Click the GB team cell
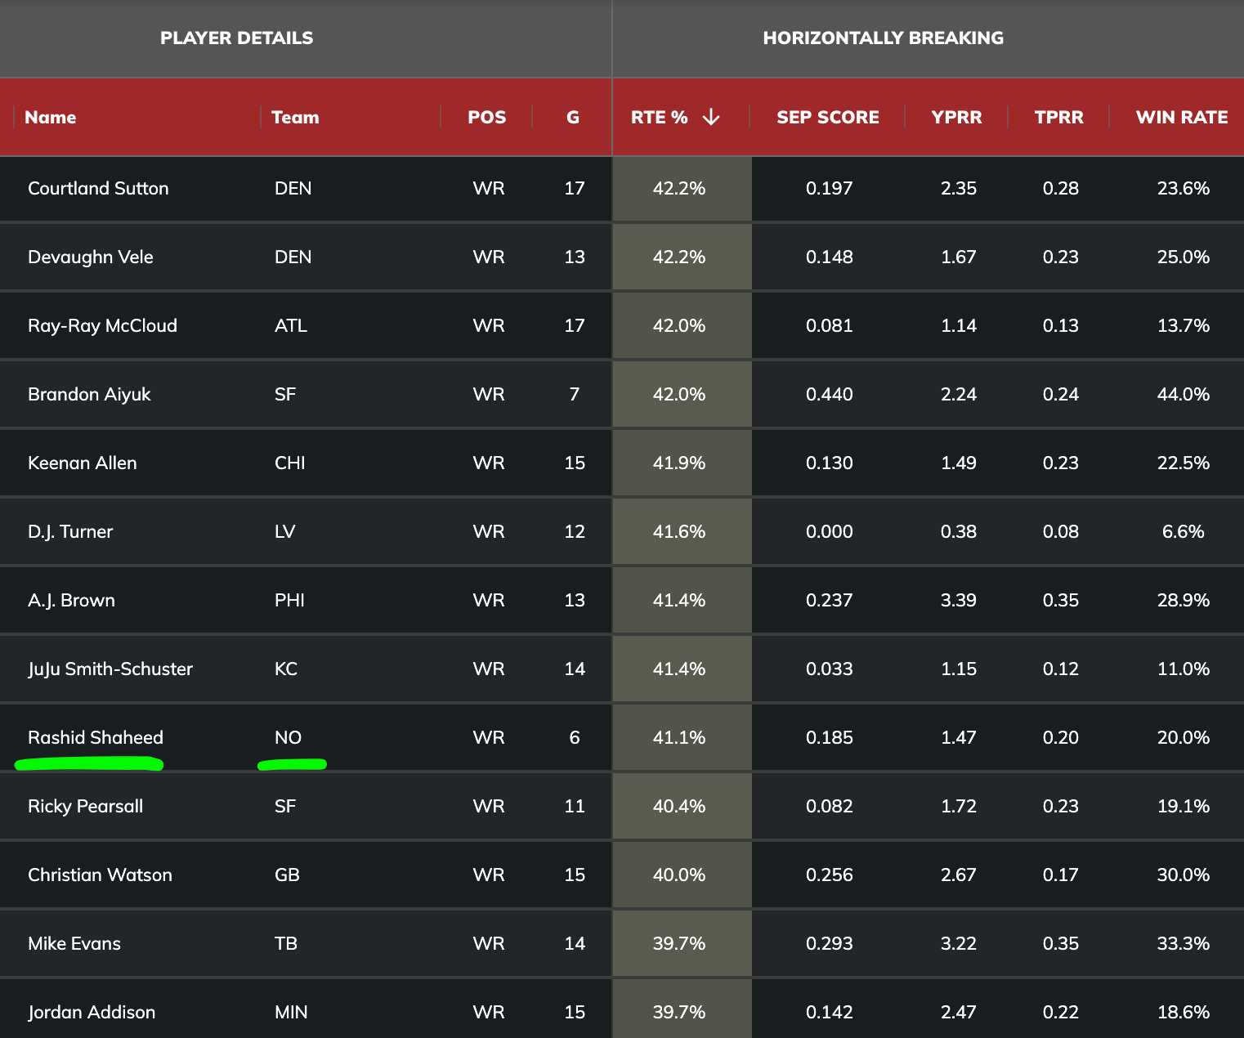The width and height of the screenshot is (1244, 1038). click(287, 875)
